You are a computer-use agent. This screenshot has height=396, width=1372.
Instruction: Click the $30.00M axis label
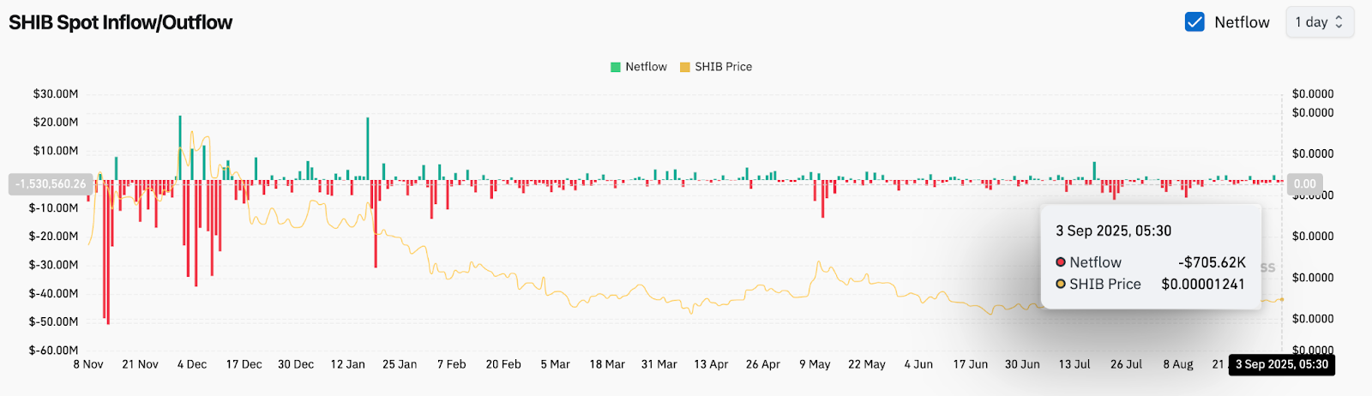[x=56, y=93]
